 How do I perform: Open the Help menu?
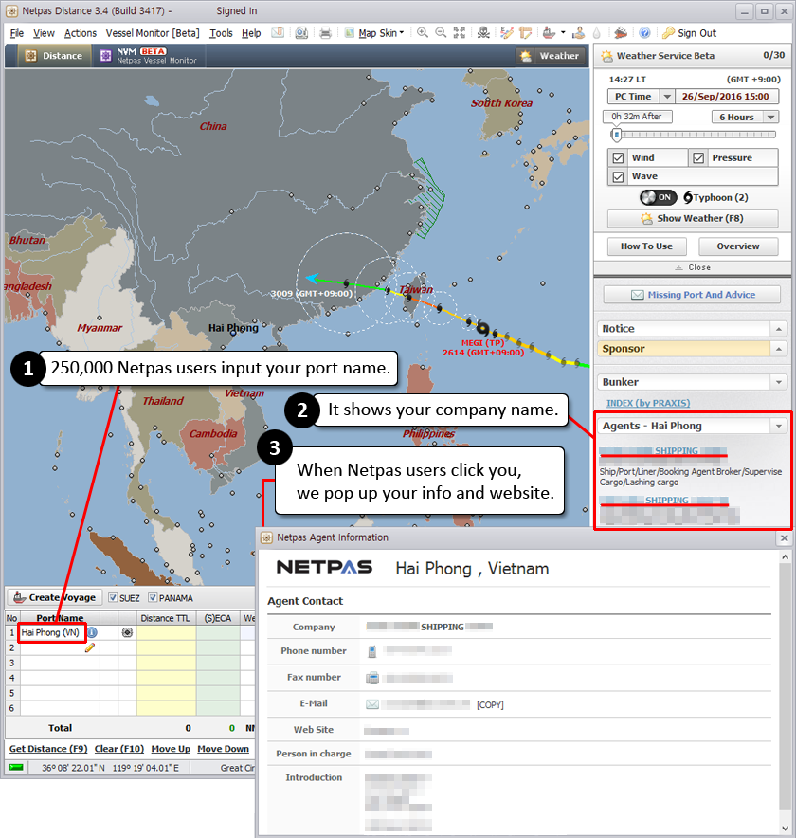click(251, 33)
